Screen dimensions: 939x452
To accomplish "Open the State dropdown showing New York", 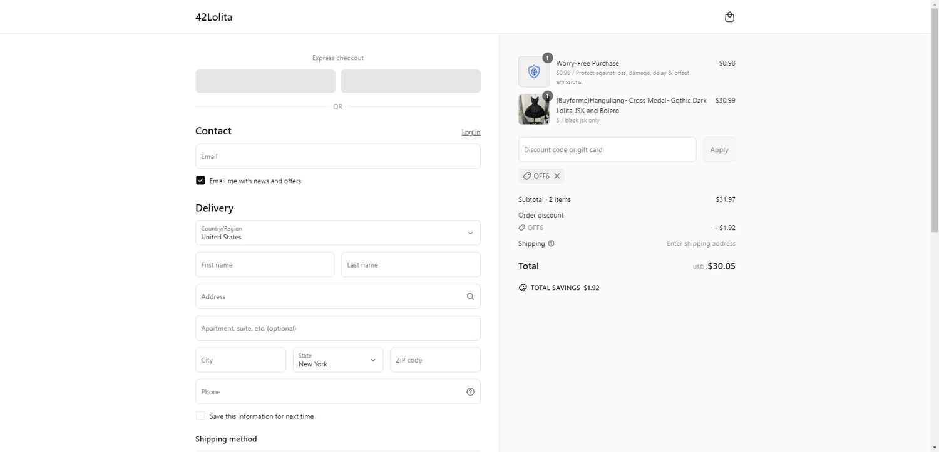I will pos(338,360).
